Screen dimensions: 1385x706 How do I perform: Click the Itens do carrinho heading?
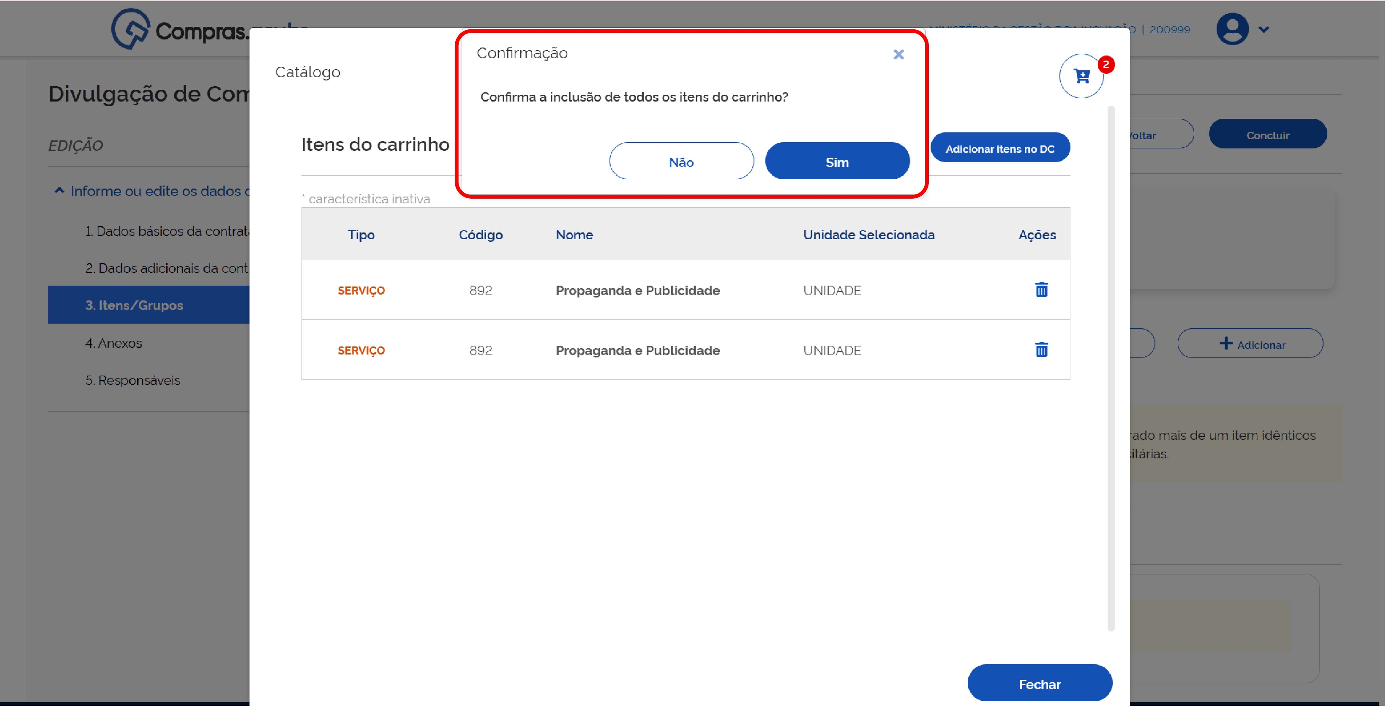(x=375, y=145)
